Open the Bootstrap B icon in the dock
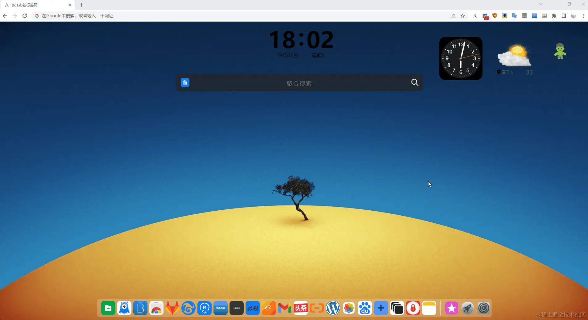This screenshot has height=320, width=588. [140, 308]
